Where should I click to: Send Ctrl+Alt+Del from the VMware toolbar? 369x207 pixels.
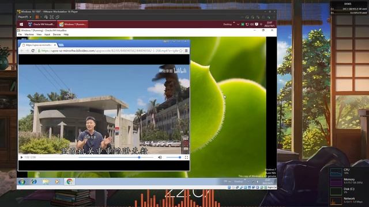point(46,17)
